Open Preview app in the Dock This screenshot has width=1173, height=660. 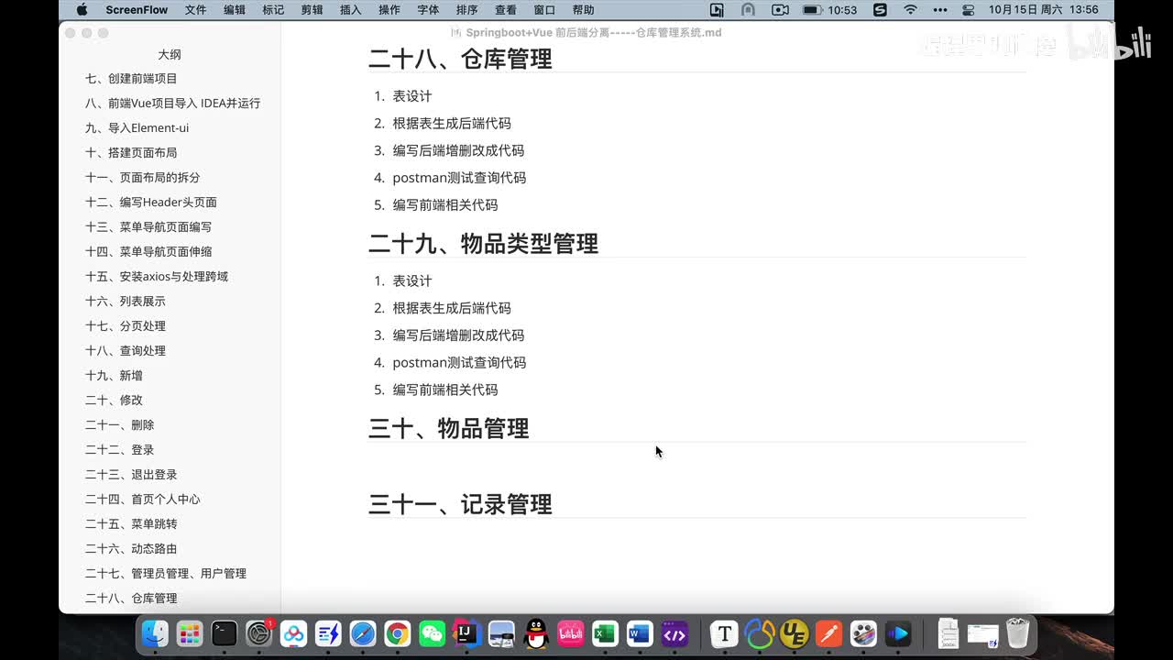501,633
